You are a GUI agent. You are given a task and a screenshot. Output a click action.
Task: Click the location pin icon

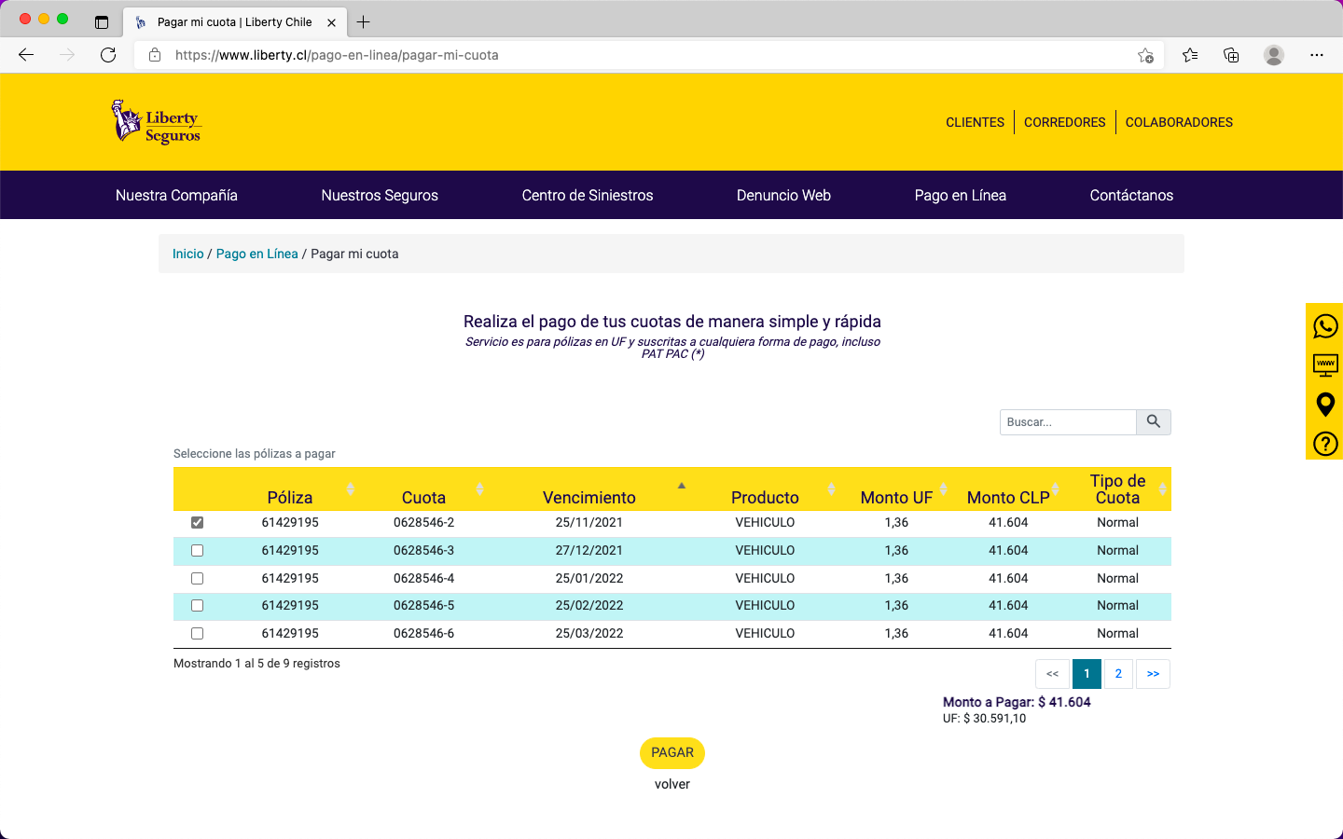point(1324,405)
